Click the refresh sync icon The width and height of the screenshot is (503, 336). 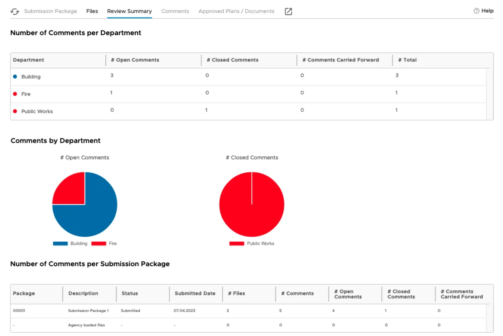pyautogui.click(x=15, y=12)
